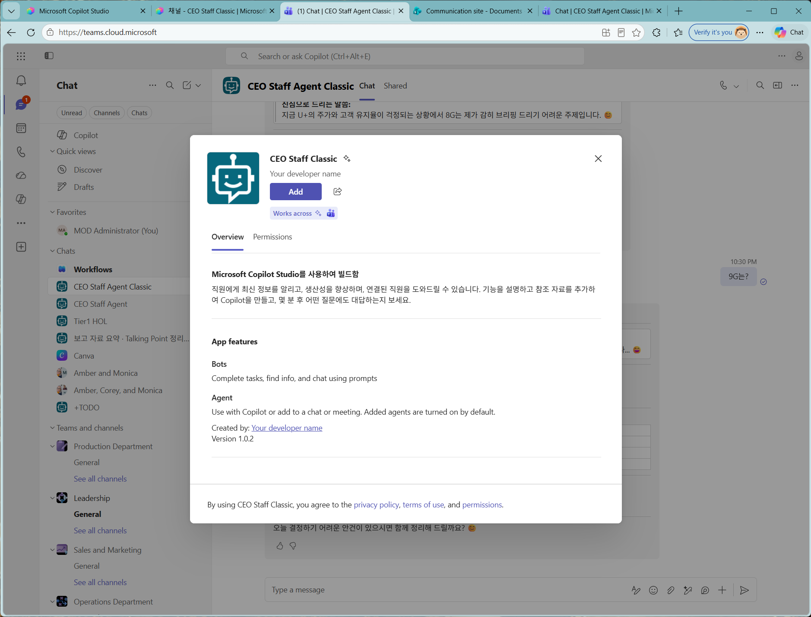Switch to the Shared tab in chat header
811x617 pixels.
coord(396,86)
